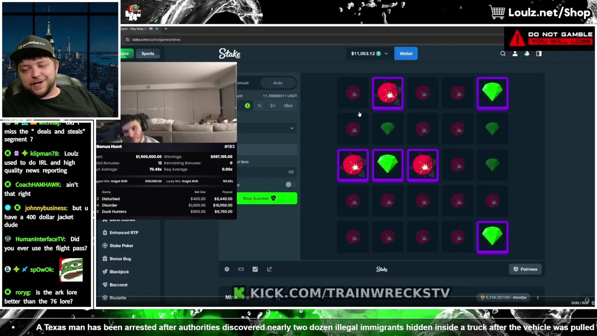Click the Pepe emote in spOwOk's message
Screen dimensions: 597x336
[71, 270]
